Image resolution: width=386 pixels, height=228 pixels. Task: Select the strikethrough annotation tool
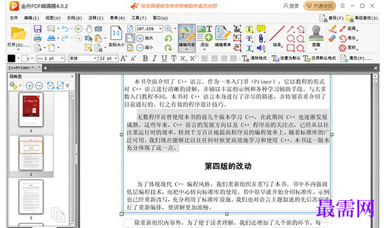click(249, 38)
